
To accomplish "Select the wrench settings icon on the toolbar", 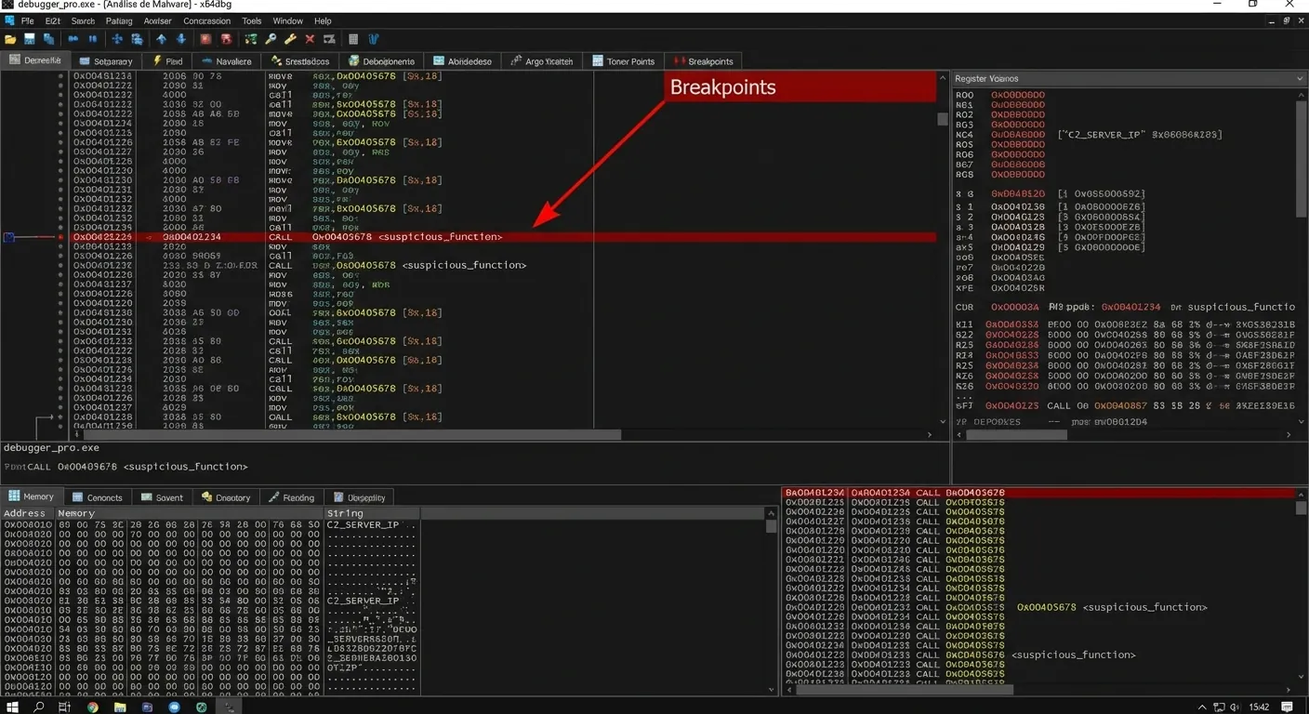I will (x=289, y=39).
